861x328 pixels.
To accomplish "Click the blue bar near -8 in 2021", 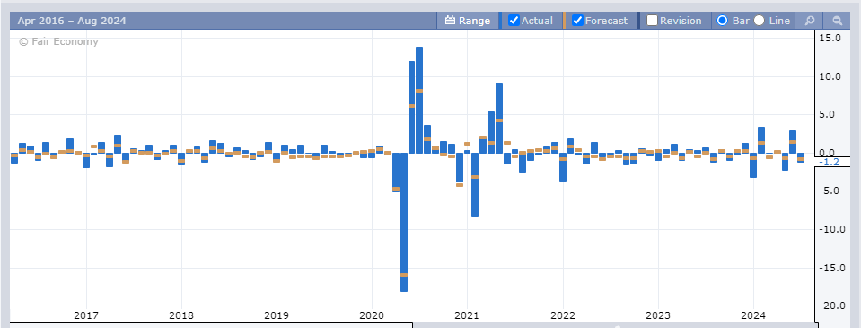I will tap(475, 184).
